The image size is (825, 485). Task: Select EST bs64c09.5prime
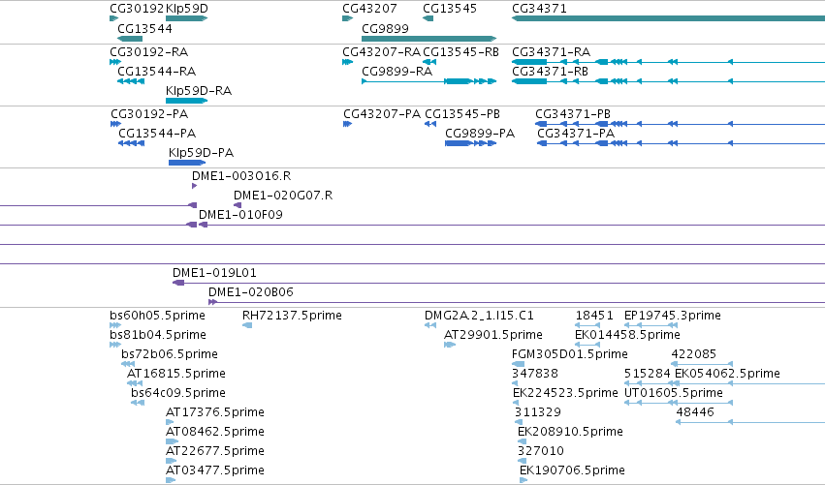(x=178, y=394)
